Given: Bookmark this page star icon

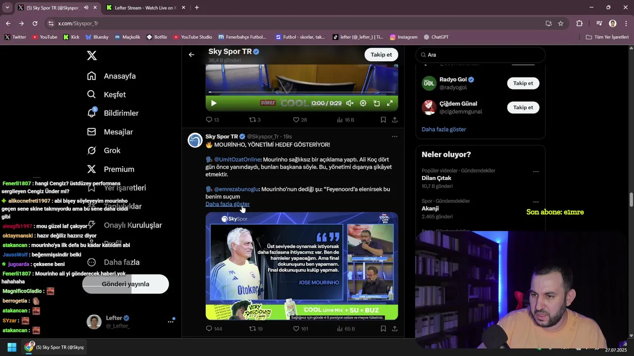Looking at the screenshot, I should (561, 23).
